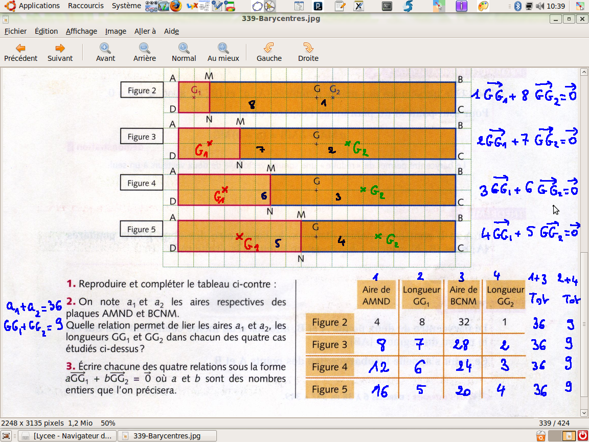Image resolution: width=589 pixels, height=442 pixels.
Task: Launch Firefox from the top panel
Action: [176, 6]
